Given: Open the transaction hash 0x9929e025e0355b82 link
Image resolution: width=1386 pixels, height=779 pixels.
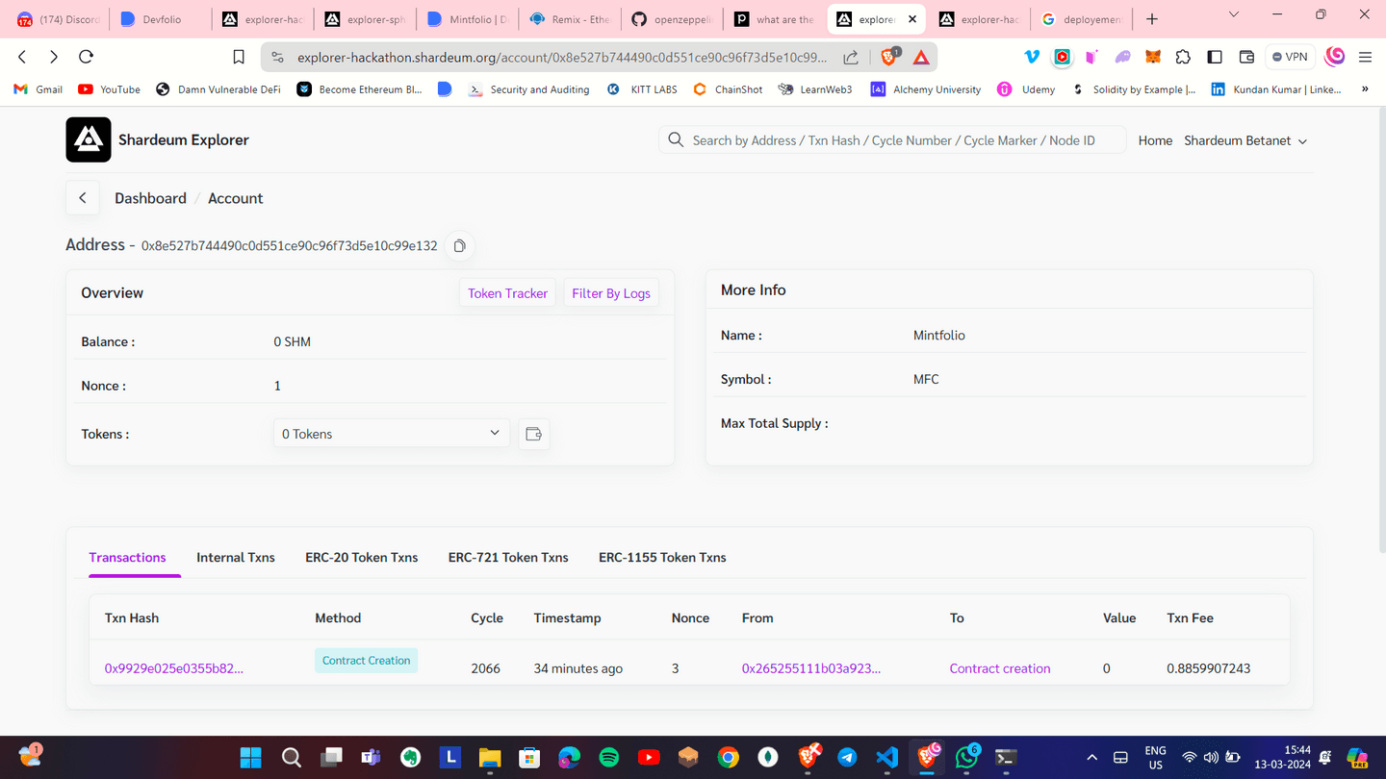Looking at the screenshot, I should click(174, 668).
